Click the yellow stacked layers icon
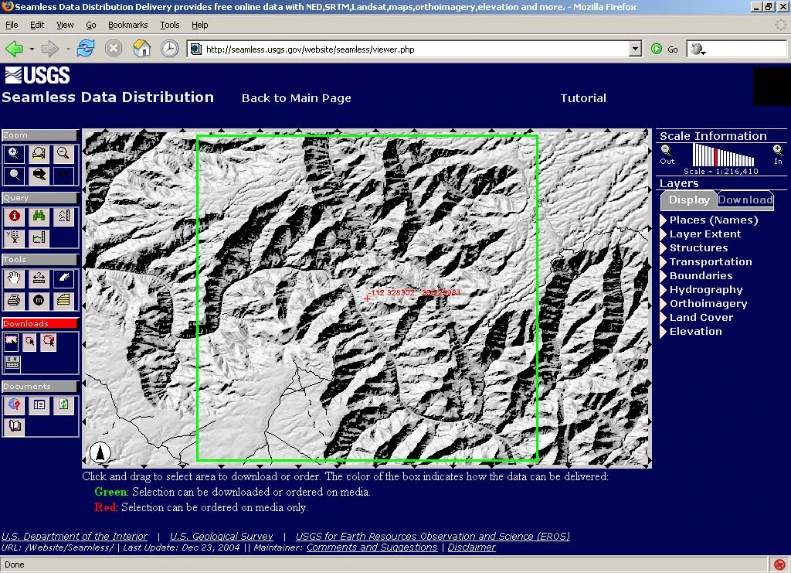791x573 pixels. 63,300
